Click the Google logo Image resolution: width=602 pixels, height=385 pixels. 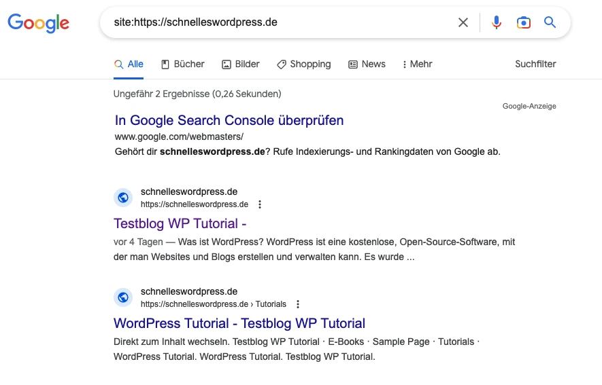38,23
